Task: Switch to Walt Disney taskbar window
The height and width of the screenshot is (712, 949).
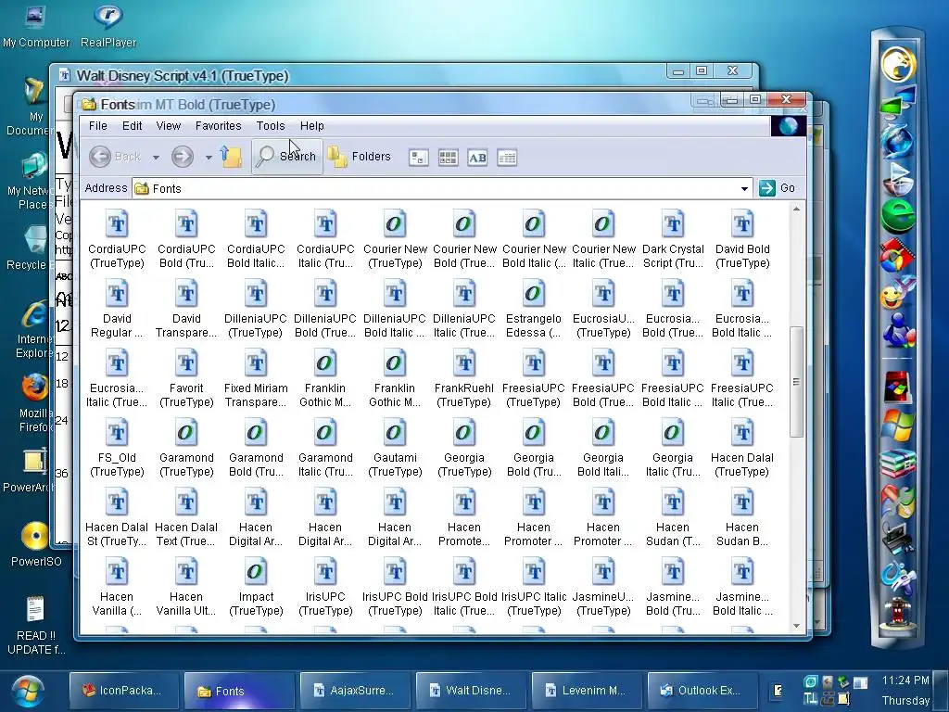Action: pyautogui.click(x=471, y=690)
